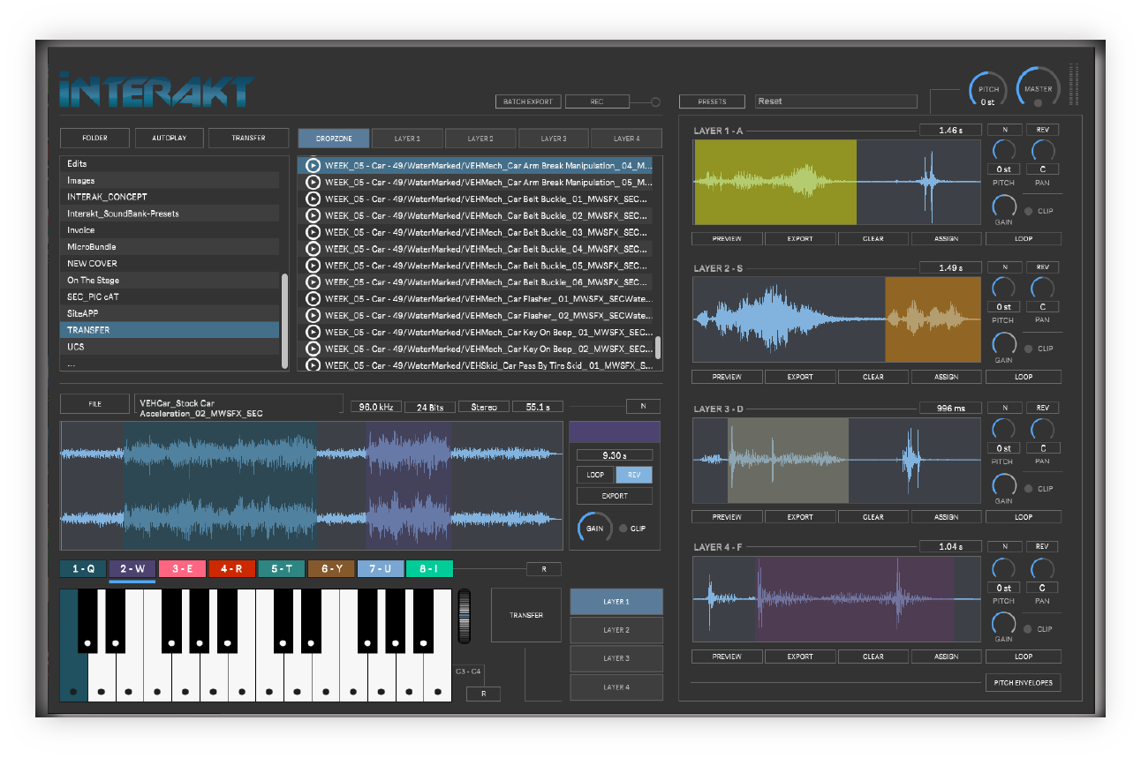Click the purple region in main waveform
Image resolution: width=1141 pixels, height=758 pixels.
409,485
